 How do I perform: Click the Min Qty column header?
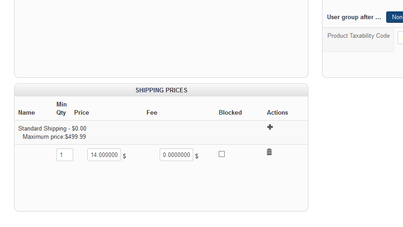[x=61, y=108]
